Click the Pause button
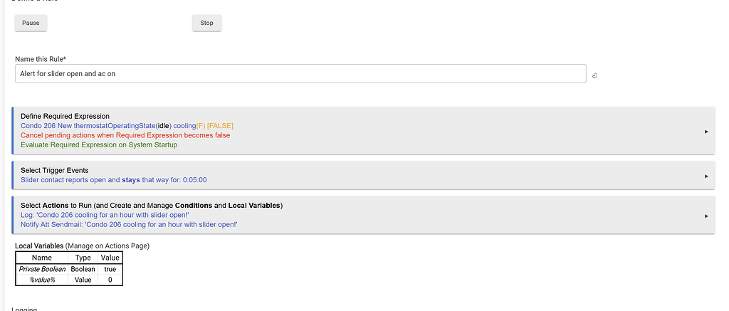 pos(31,23)
